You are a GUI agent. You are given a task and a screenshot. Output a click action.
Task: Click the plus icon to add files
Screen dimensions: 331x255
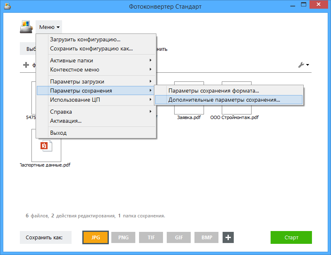tap(26, 65)
